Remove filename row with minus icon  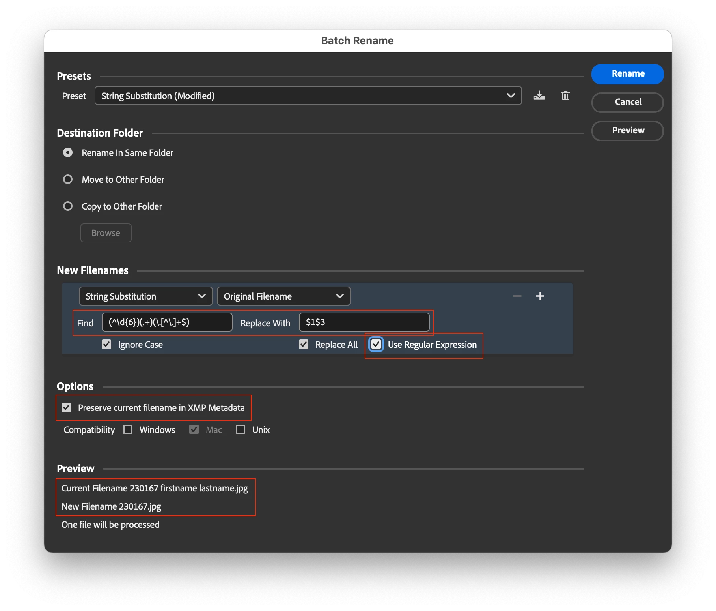pos(517,296)
